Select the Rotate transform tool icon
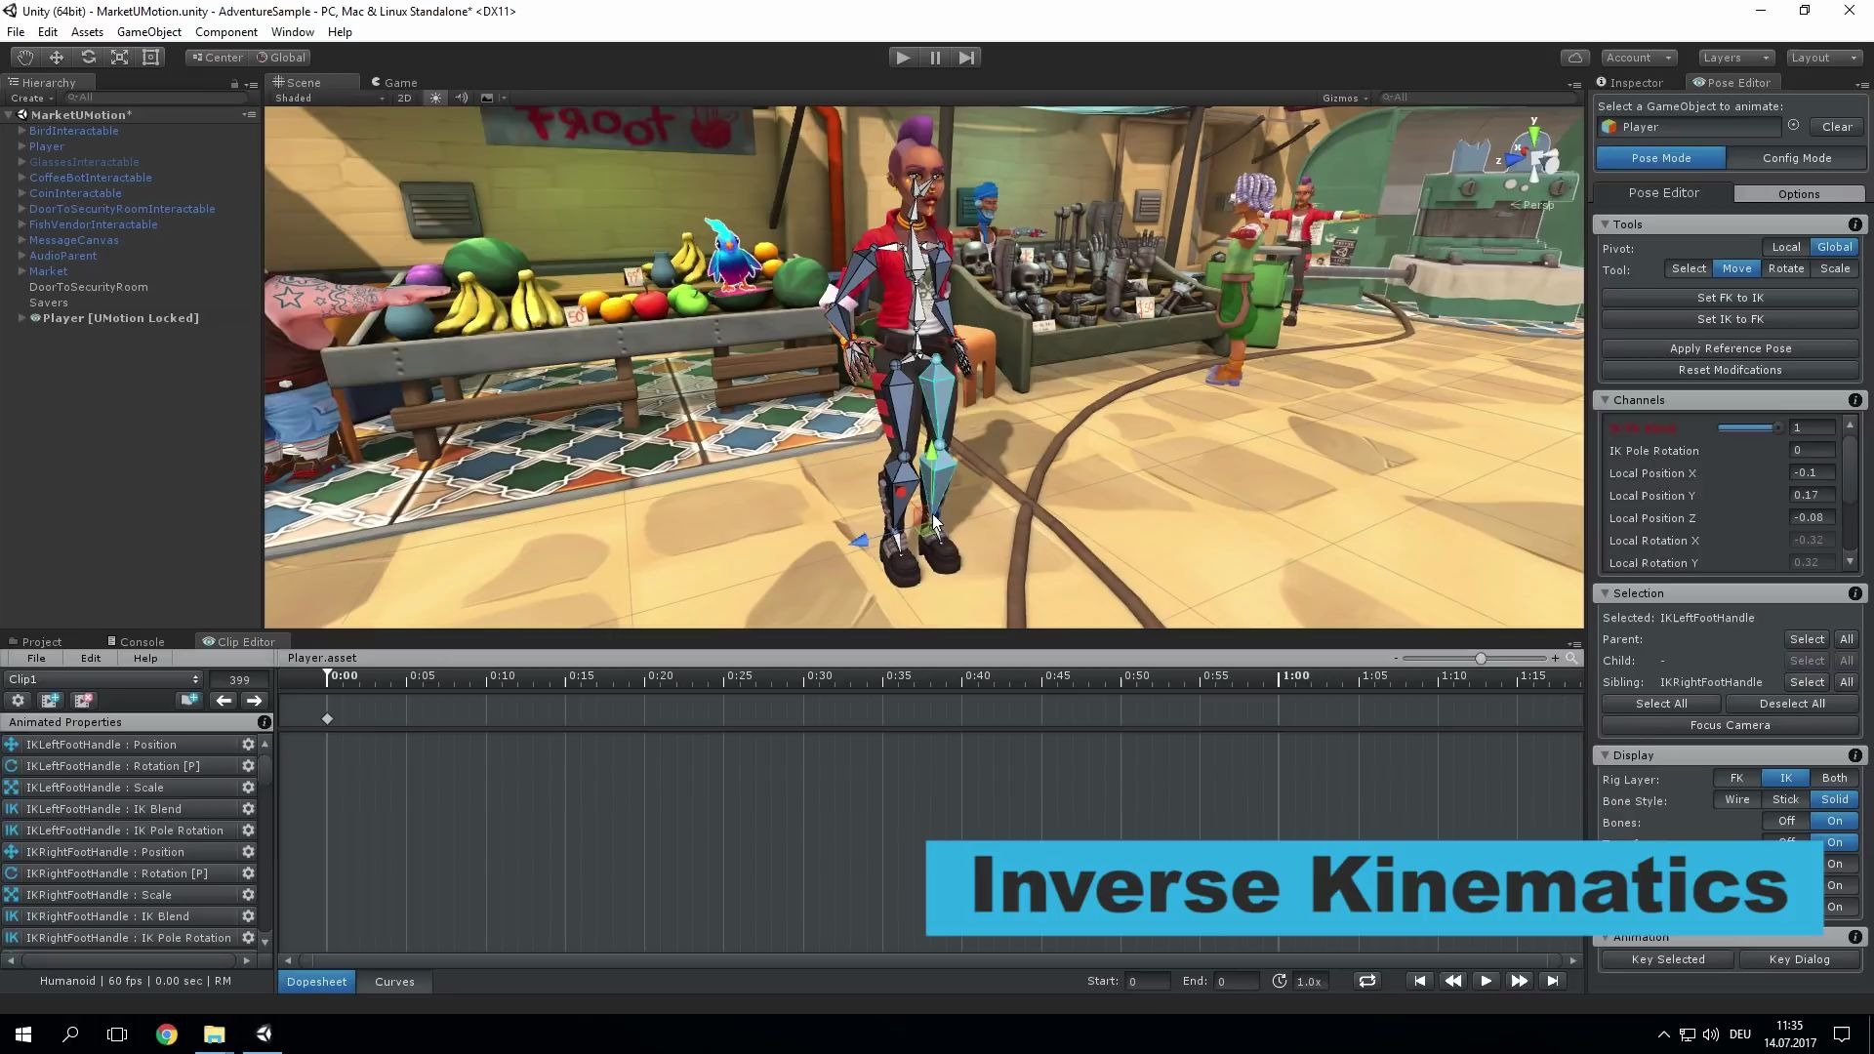The width and height of the screenshot is (1874, 1054). click(x=88, y=58)
